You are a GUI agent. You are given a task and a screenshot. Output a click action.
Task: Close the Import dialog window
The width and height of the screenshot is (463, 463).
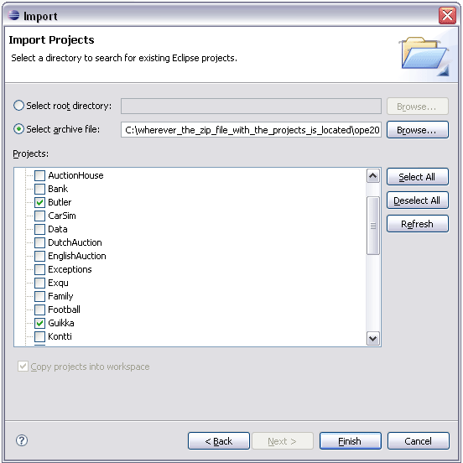click(x=447, y=15)
